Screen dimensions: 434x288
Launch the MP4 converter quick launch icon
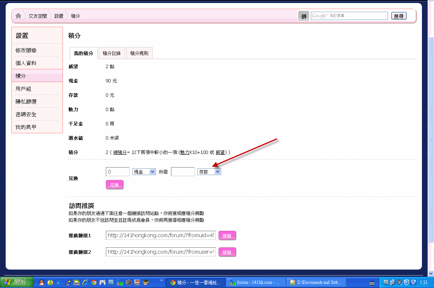[x=76, y=282]
